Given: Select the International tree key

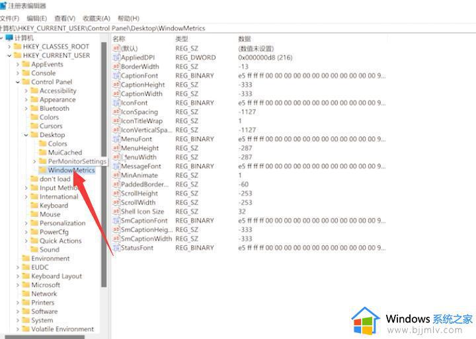Looking at the screenshot, I should coord(59,197).
